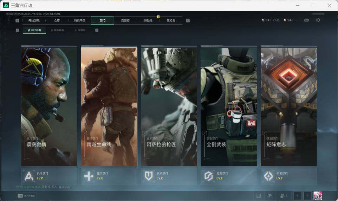Click the LV.2 label under 研发部门

click(279, 179)
